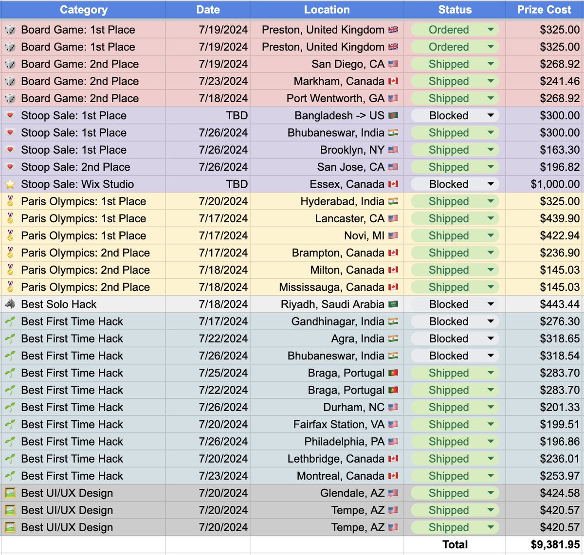Select the Riyadh, Saudi Arabia location cell
Screen dimensions: 584x555
(x=327, y=304)
